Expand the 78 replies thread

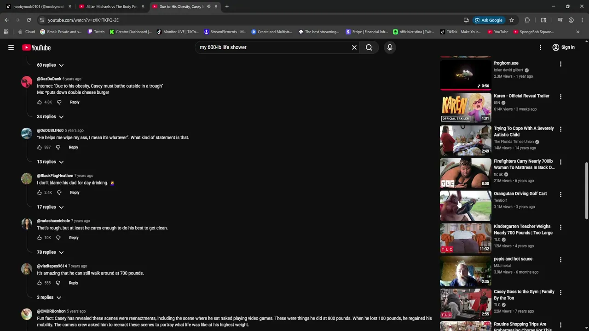tap(50, 252)
